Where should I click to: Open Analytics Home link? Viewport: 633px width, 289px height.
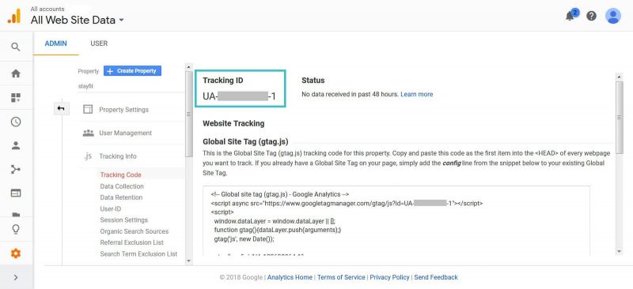point(290,277)
